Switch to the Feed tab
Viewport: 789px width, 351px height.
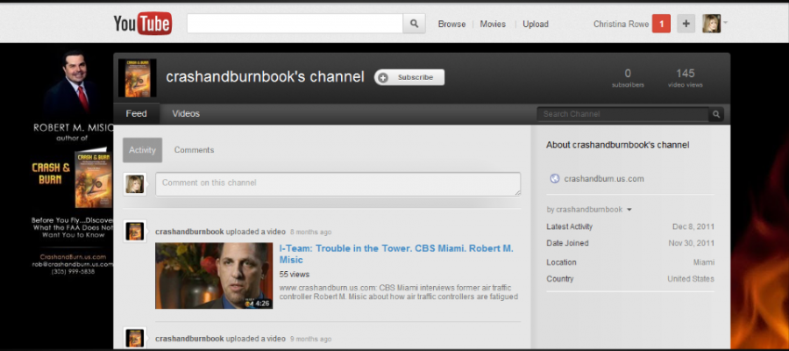[137, 114]
